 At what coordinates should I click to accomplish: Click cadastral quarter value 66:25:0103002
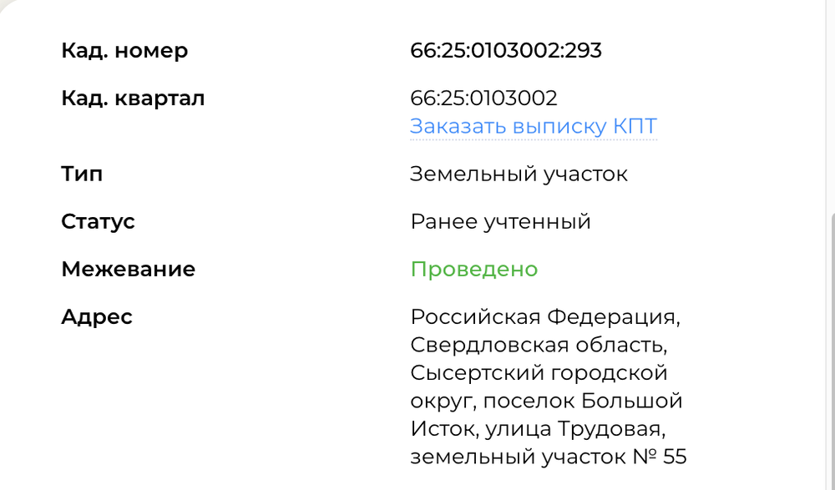click(x=483, y=98)
